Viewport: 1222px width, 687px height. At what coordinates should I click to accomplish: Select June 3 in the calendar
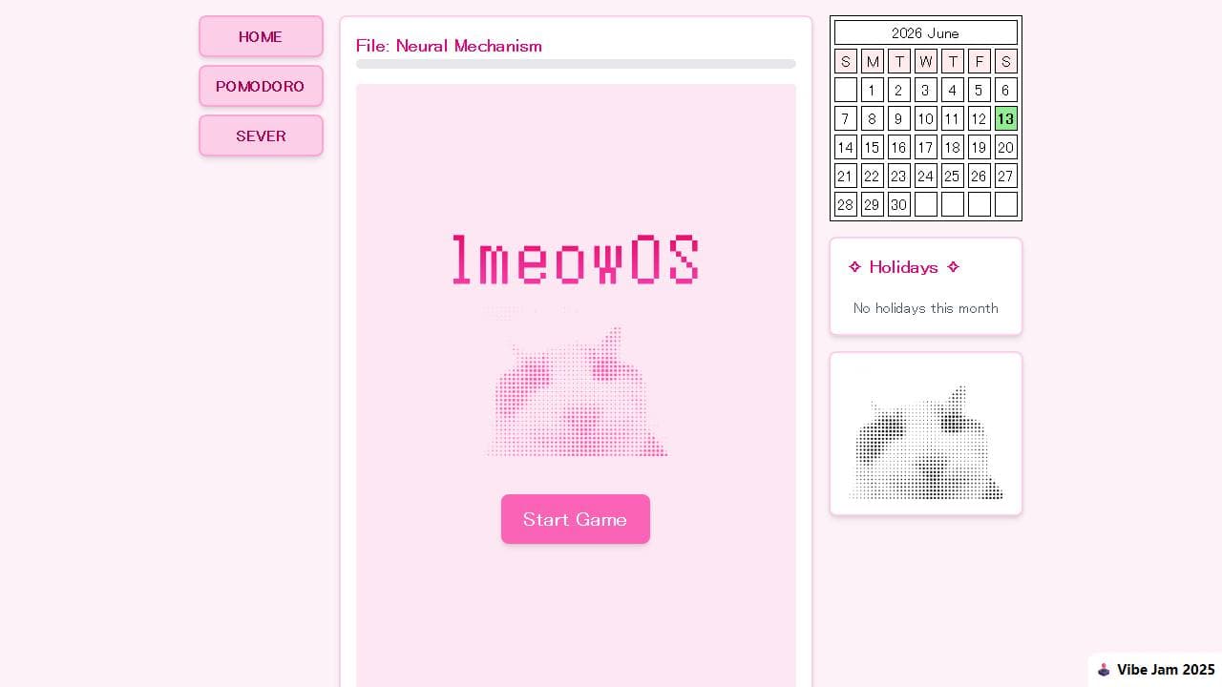(926, 90)
